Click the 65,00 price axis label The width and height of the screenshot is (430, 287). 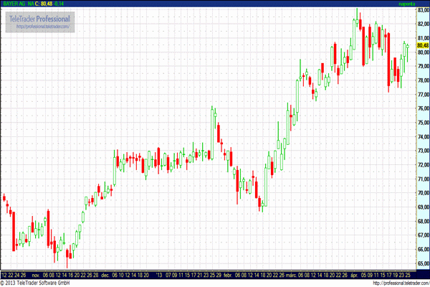point(422,263)
